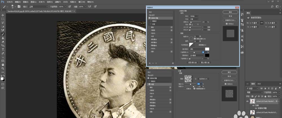Select the Up direction radio button
282x118 pixels.
[190, 24]
